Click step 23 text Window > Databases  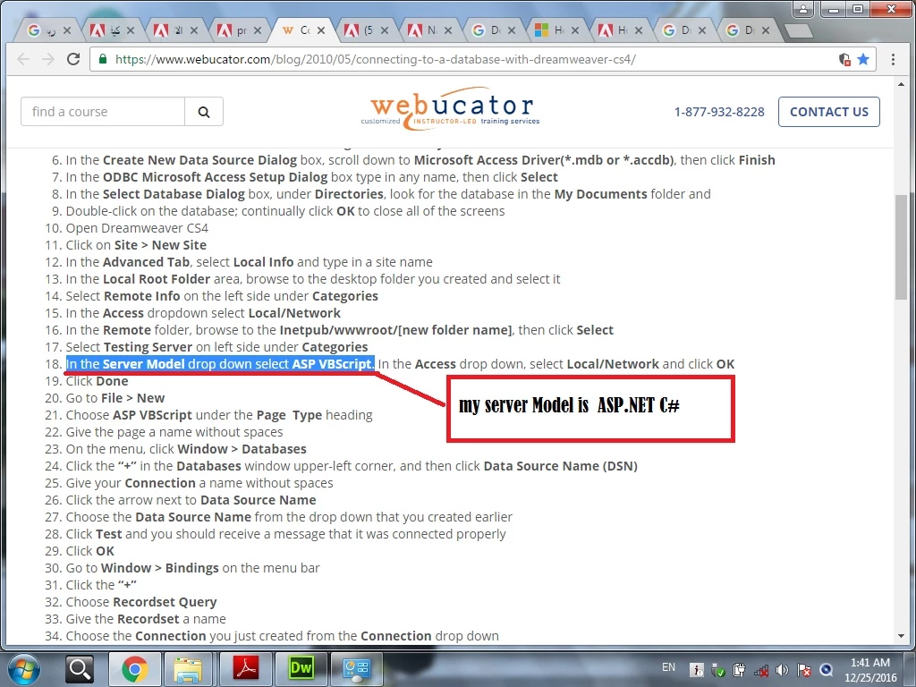(242, 449)
